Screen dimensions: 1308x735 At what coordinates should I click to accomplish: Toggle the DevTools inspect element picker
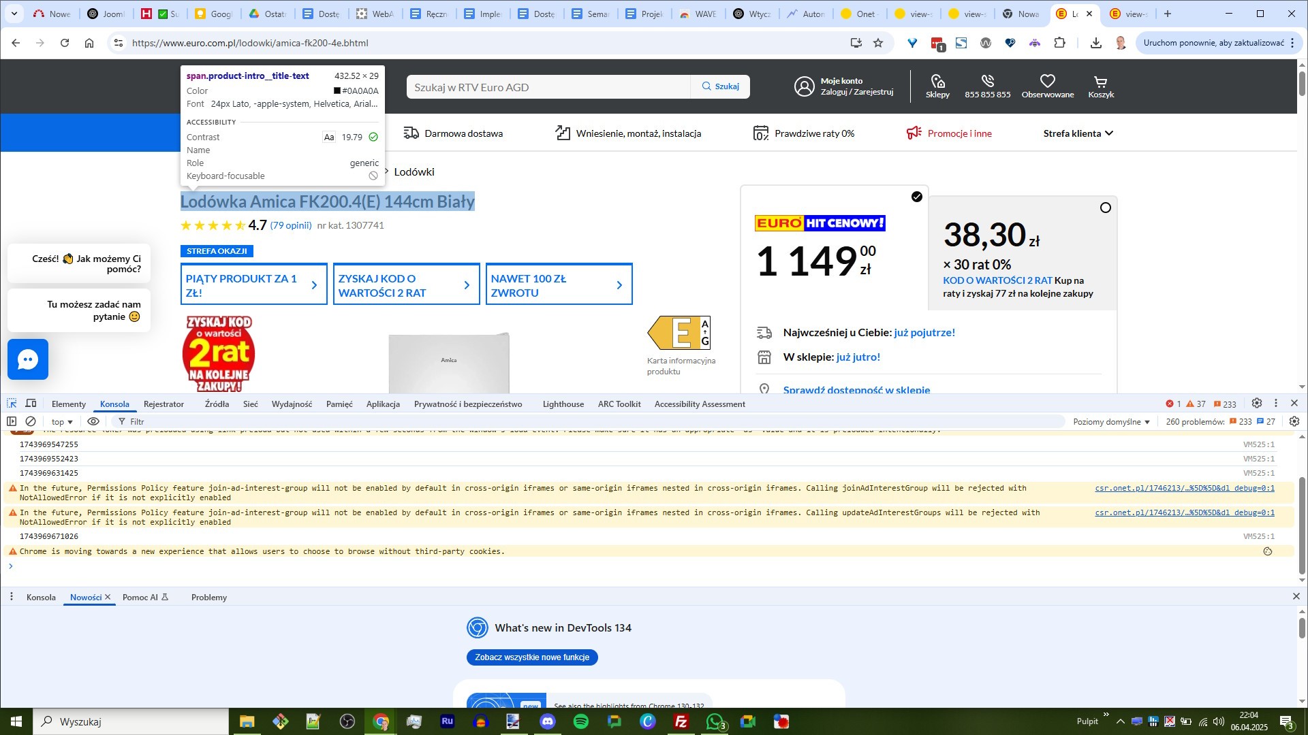coord(12,404)
